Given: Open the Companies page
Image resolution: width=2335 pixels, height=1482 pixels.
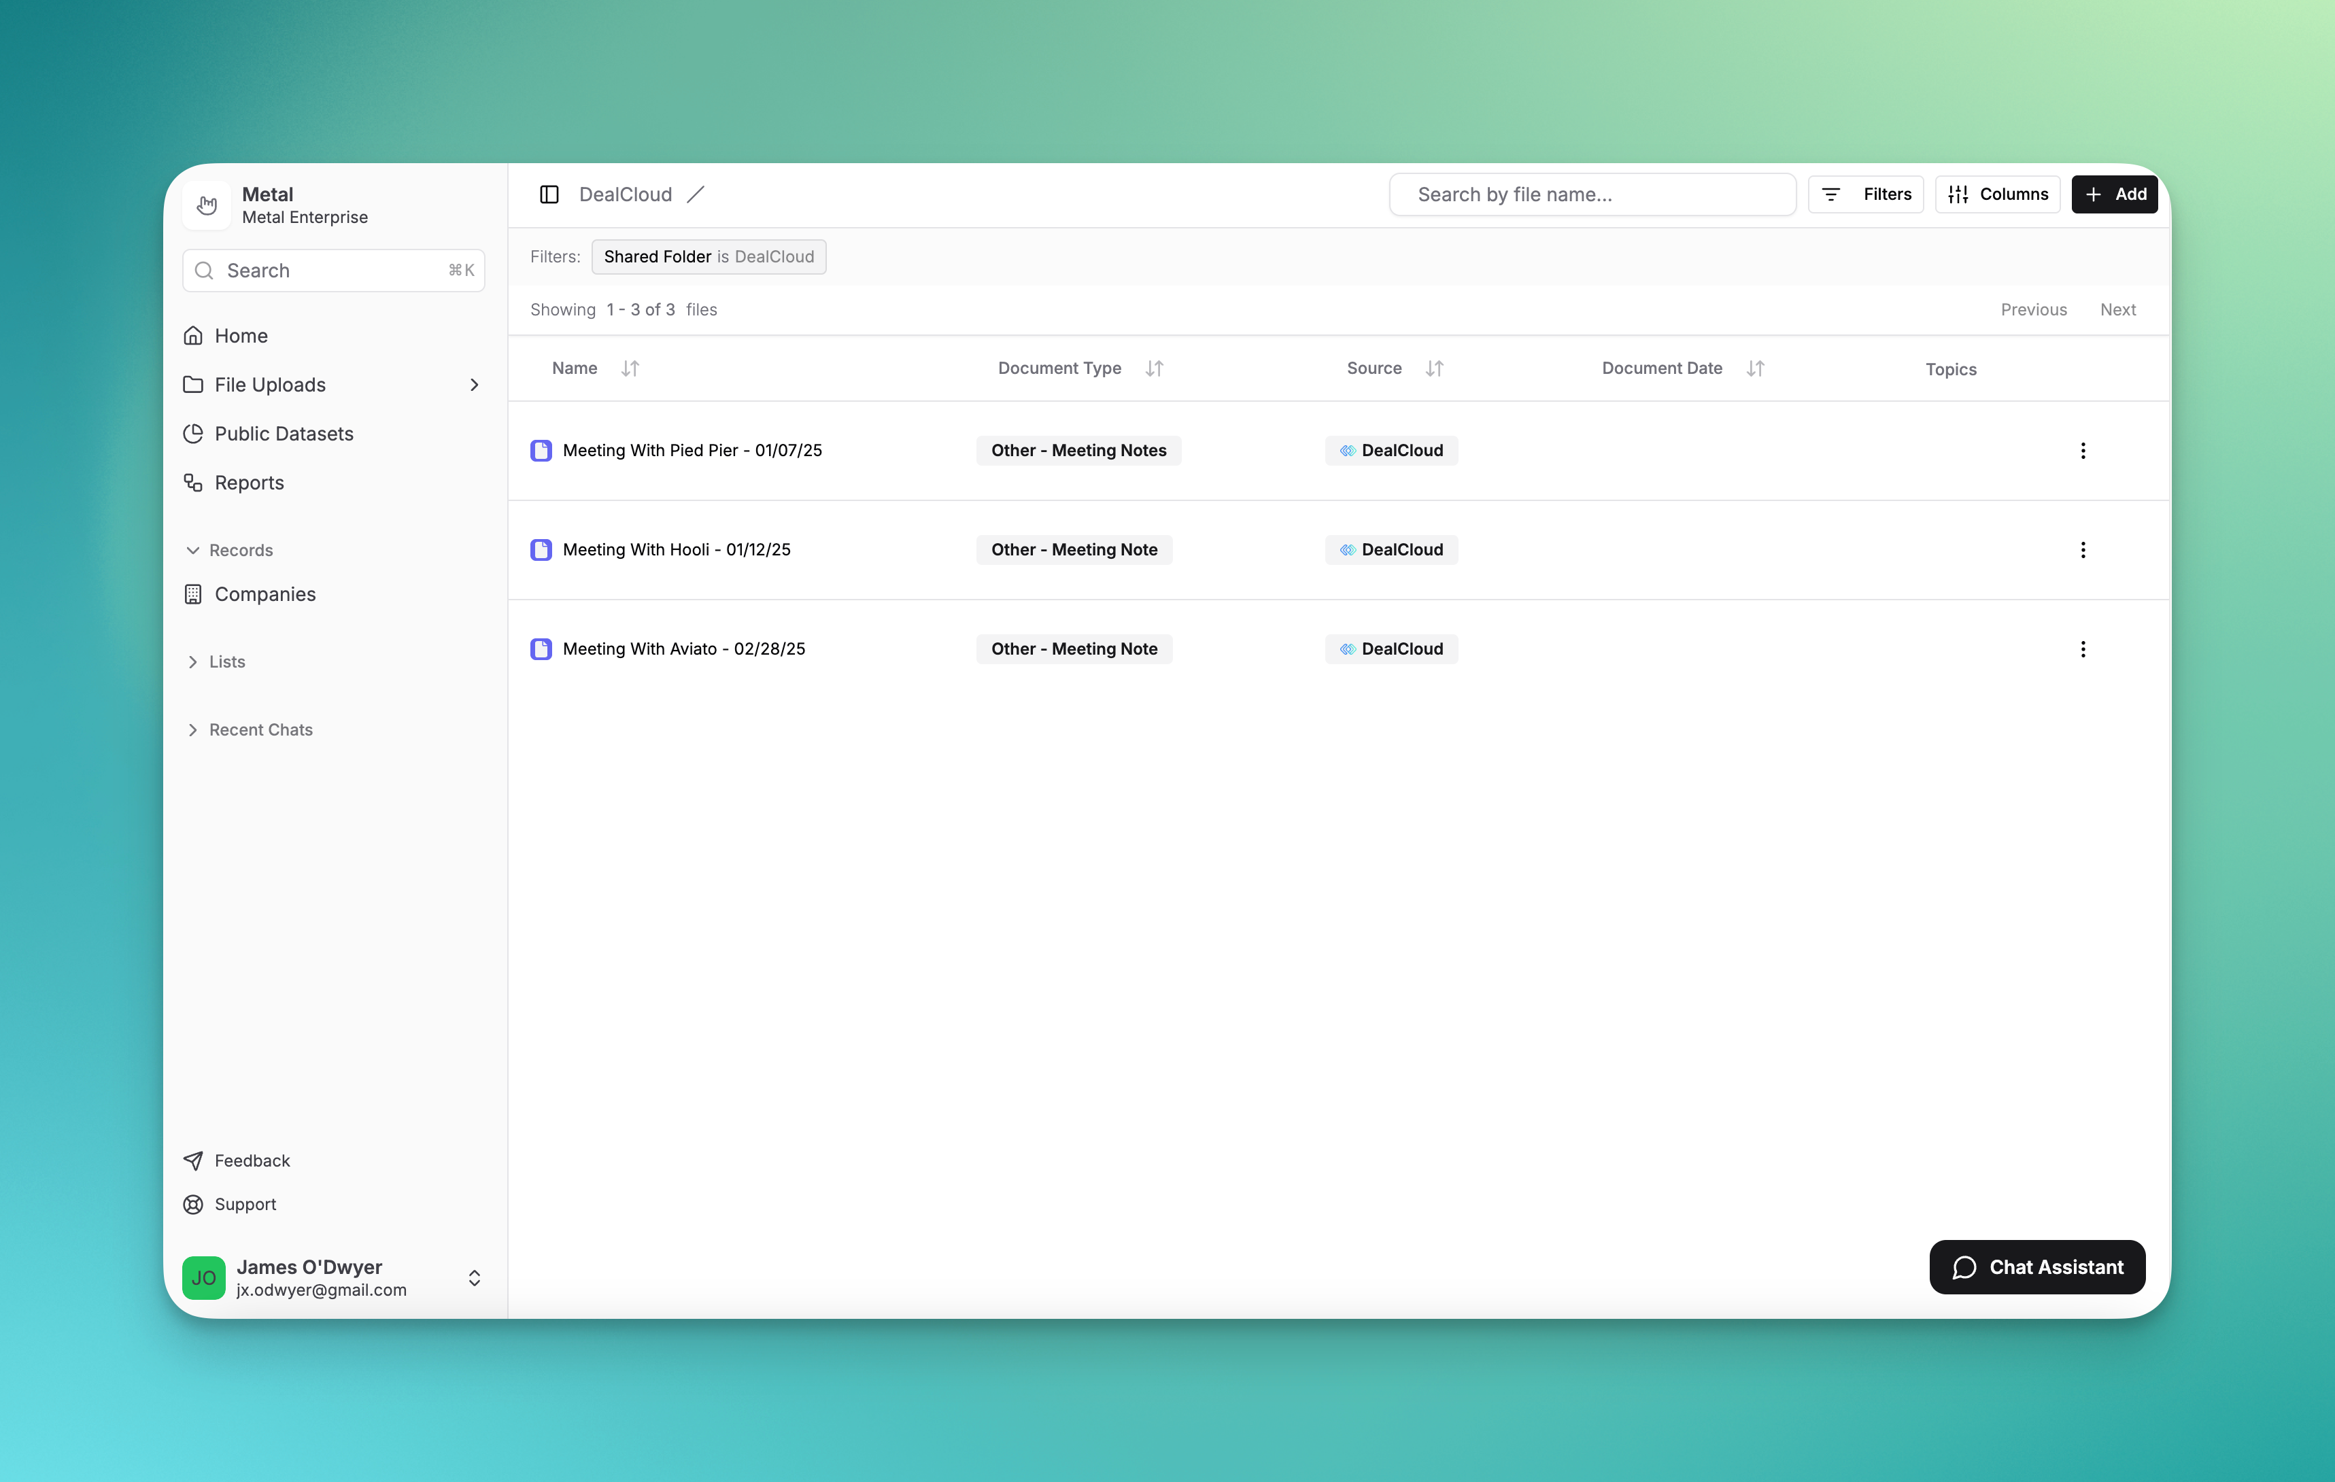Looking at the screenshot, I should (265, 594).
